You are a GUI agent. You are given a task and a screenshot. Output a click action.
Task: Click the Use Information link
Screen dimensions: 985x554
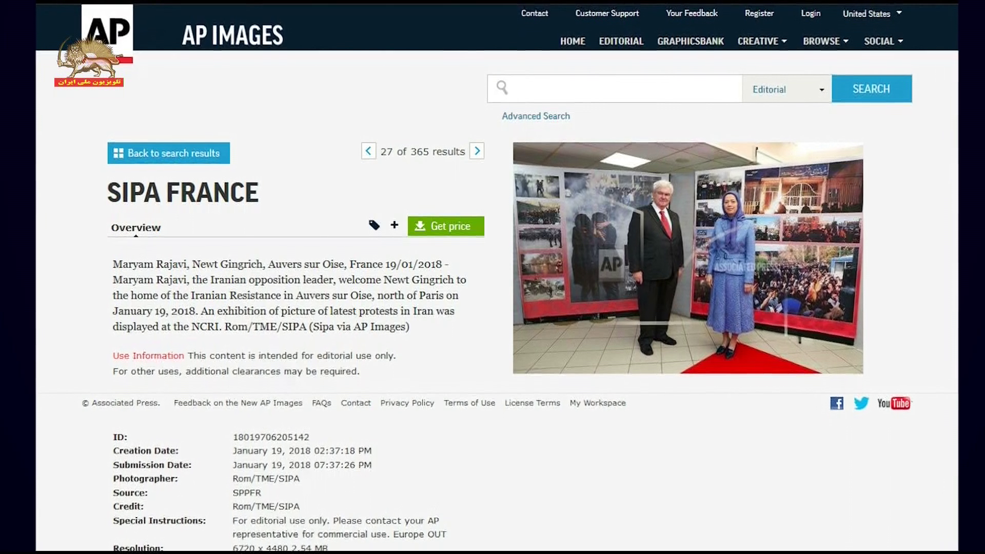tap(148, 355)
